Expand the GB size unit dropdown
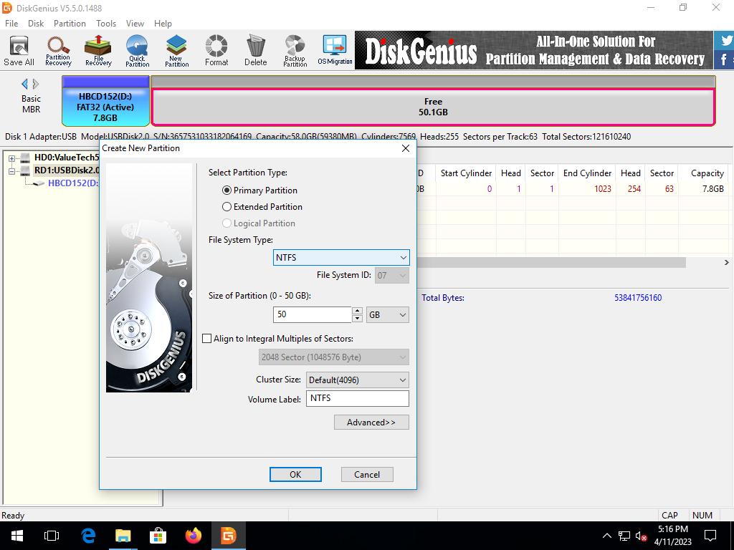Screen dimensions: 734x550 point(387,314)
